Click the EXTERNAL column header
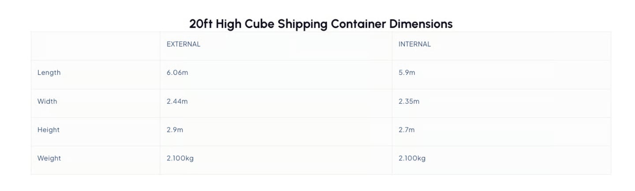The width and height of the screenshot is (635, 191). [183, 44]
